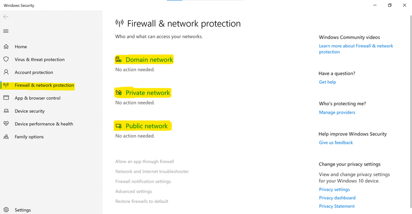This screenshot has width=412, height=214.
Task: Toggle the hamburger navigation menu
Action: [x=6, y=31]
